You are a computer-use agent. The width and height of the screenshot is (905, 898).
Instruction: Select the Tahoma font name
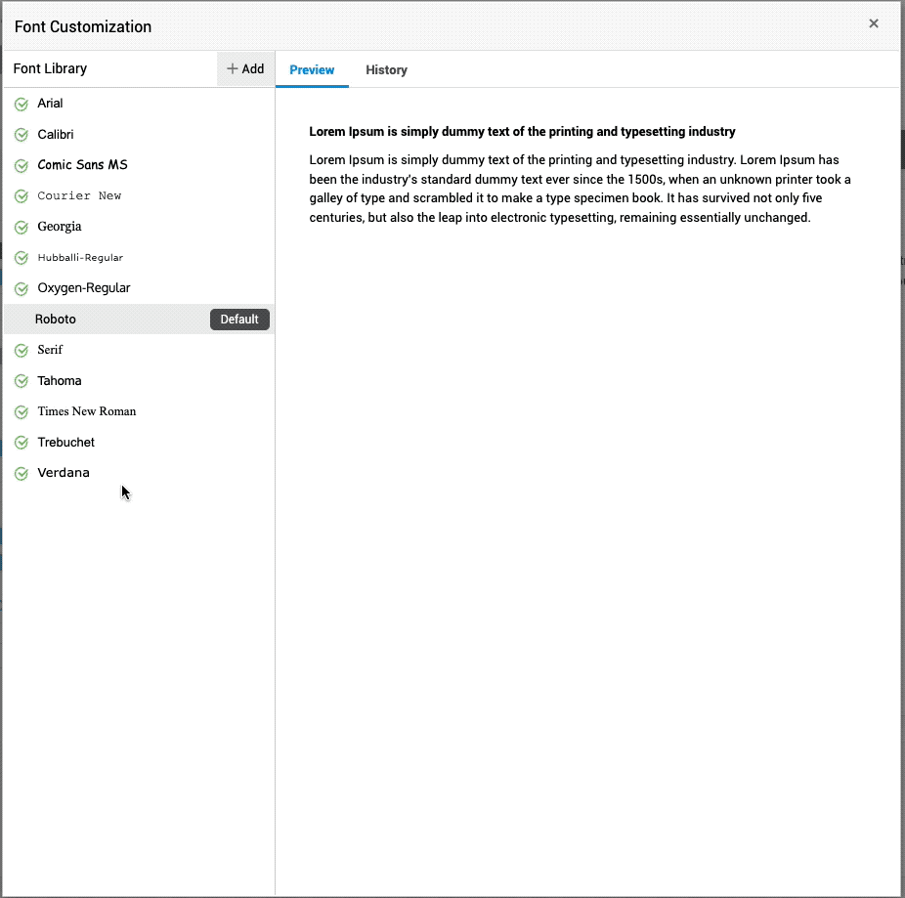pos(60,381)
